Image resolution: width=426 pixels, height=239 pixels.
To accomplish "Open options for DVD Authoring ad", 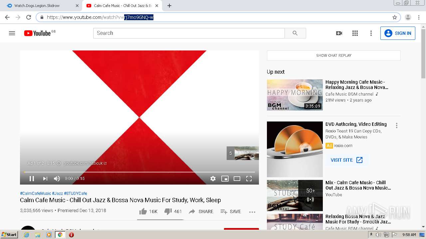I will [x=396, y=125].
